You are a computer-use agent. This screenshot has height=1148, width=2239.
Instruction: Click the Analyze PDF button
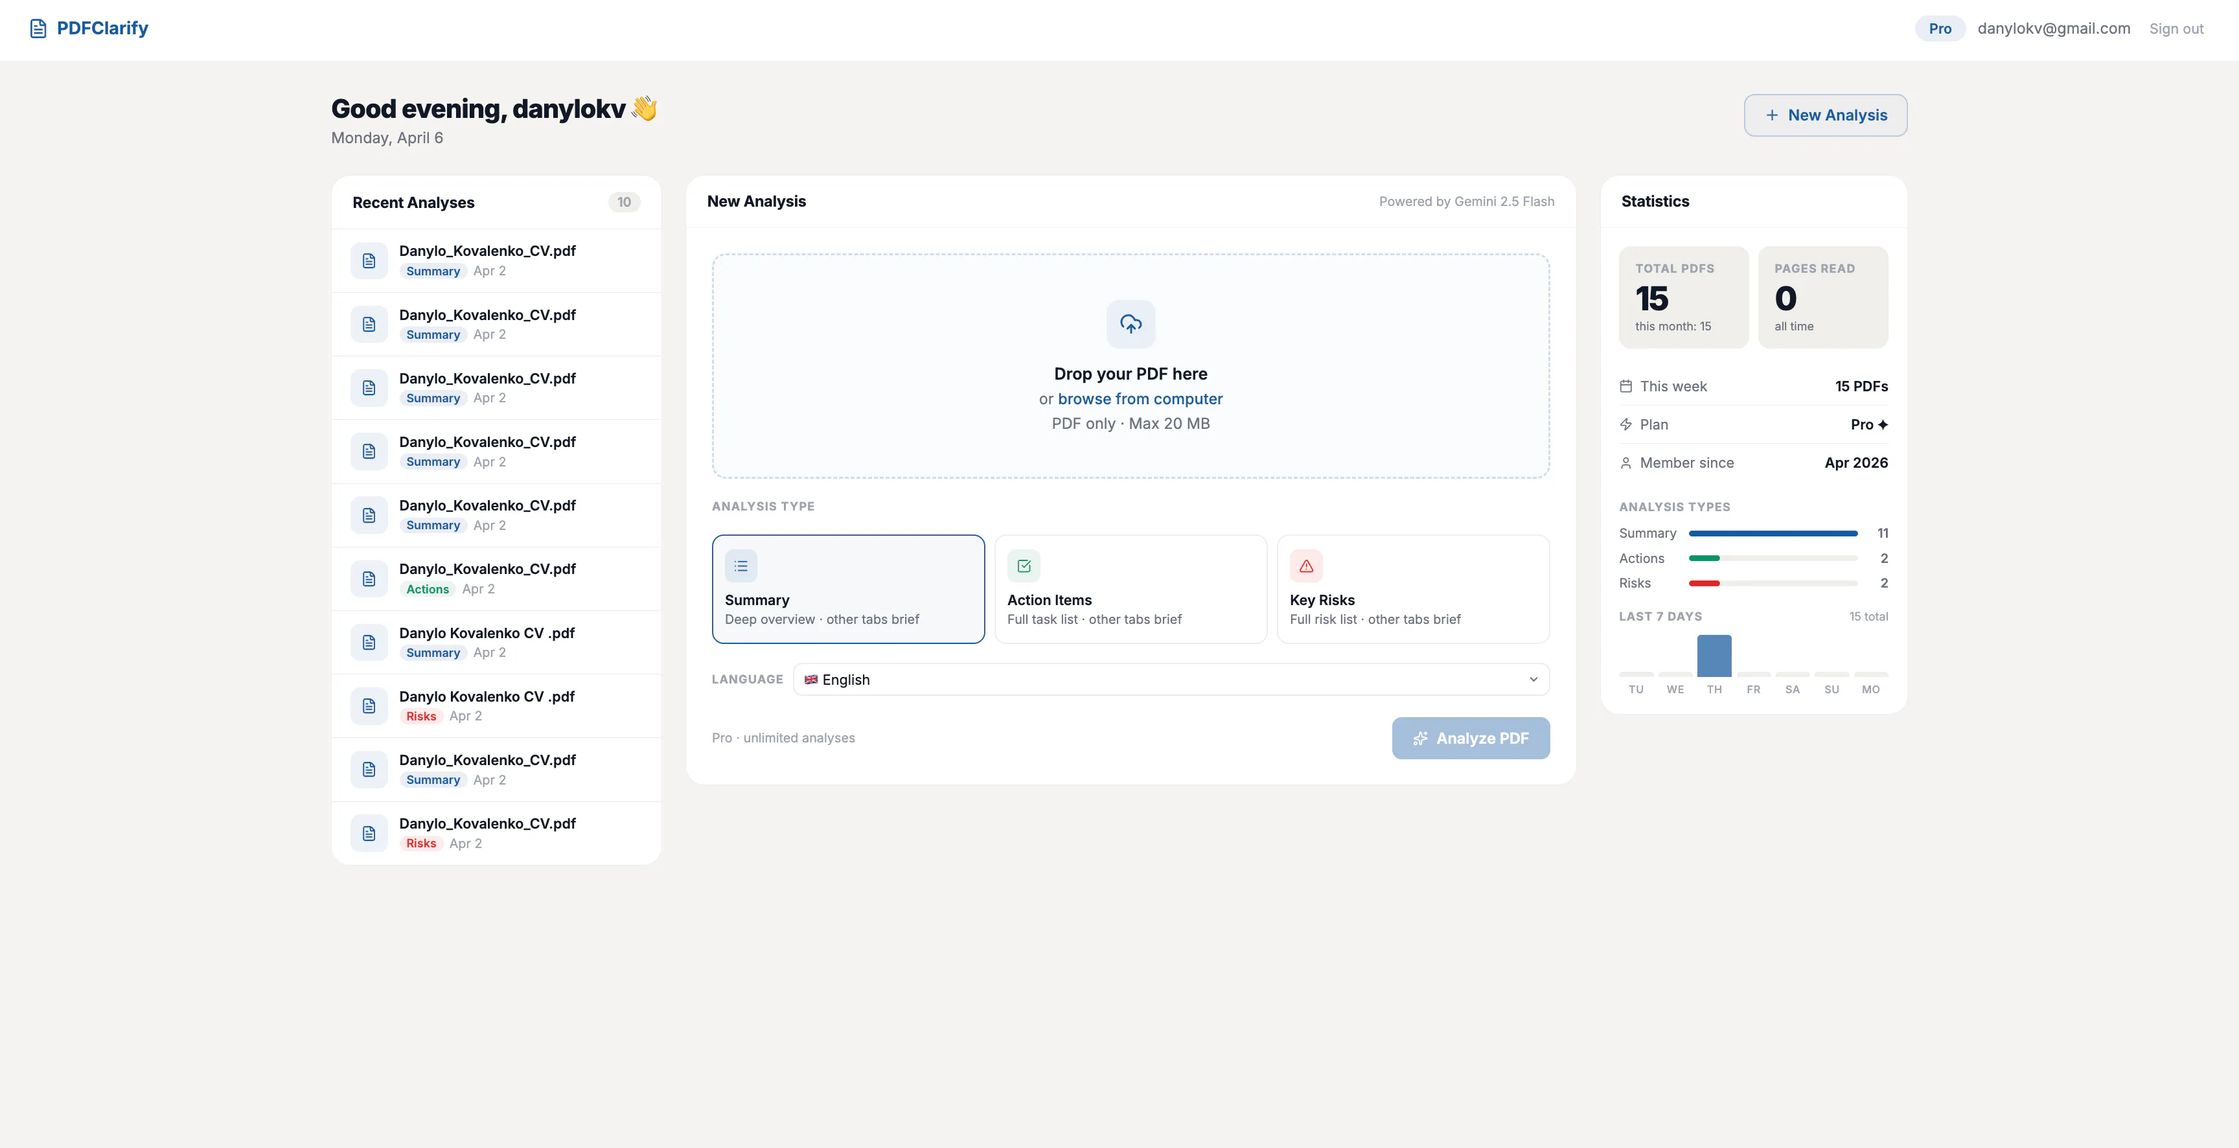(1471, 738)
